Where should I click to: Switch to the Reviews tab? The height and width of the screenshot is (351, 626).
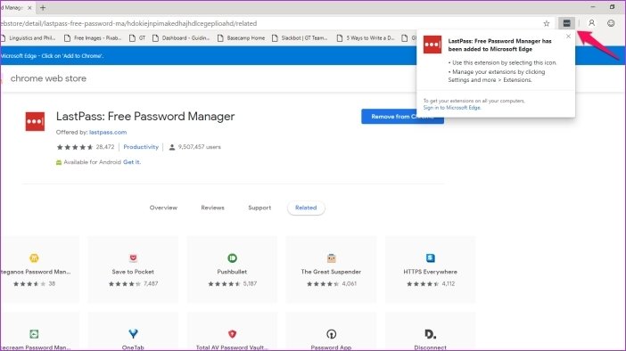coord(212,208)
